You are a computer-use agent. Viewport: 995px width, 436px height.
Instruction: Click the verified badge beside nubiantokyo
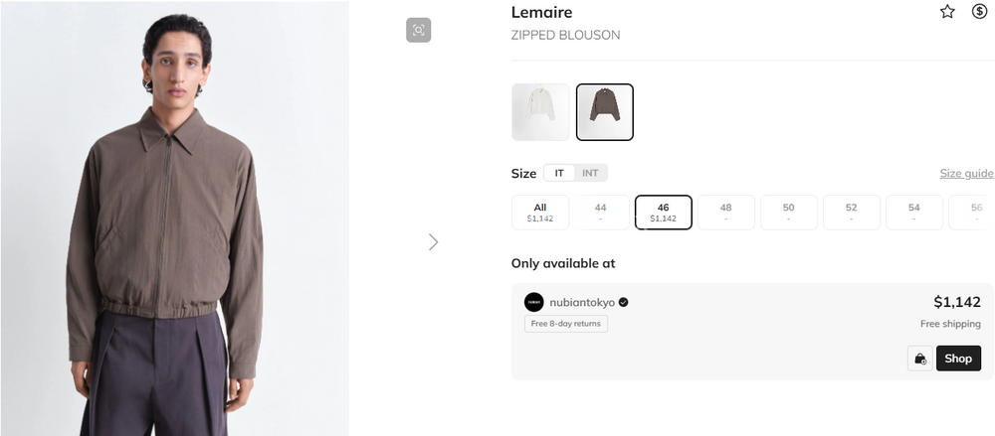click(624, 302)
